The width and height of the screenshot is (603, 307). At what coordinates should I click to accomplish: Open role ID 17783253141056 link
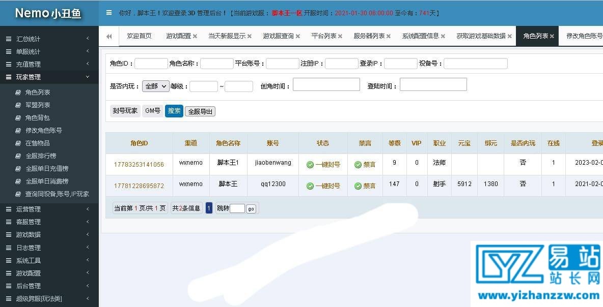tap(139, 165)
